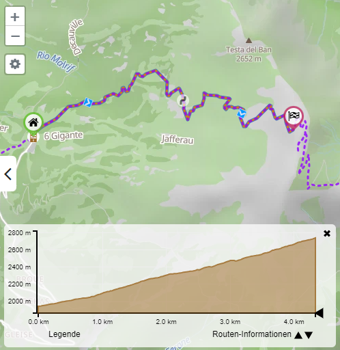The height and width of the screenshot is (350, 340).
Task: Expand the side panel with left chevron
Action: pyautogui.click(x=8, y=174)
